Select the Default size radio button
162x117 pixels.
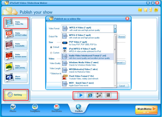tap(51, 47)
